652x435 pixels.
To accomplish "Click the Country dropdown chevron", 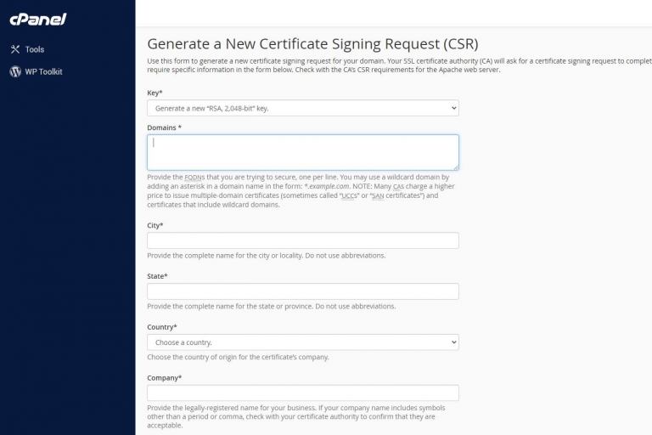I will [x=453, y=342].
